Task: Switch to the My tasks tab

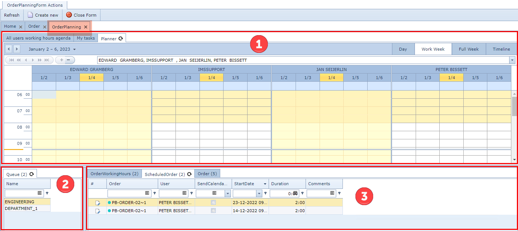Action: (x=86, y=38)
